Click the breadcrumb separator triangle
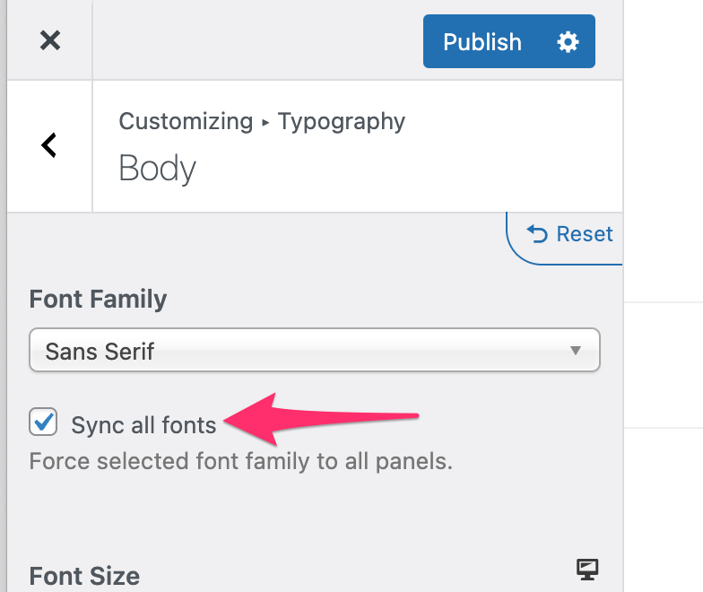The width and height of the screenshot is (703, 592). coord(265,122)
